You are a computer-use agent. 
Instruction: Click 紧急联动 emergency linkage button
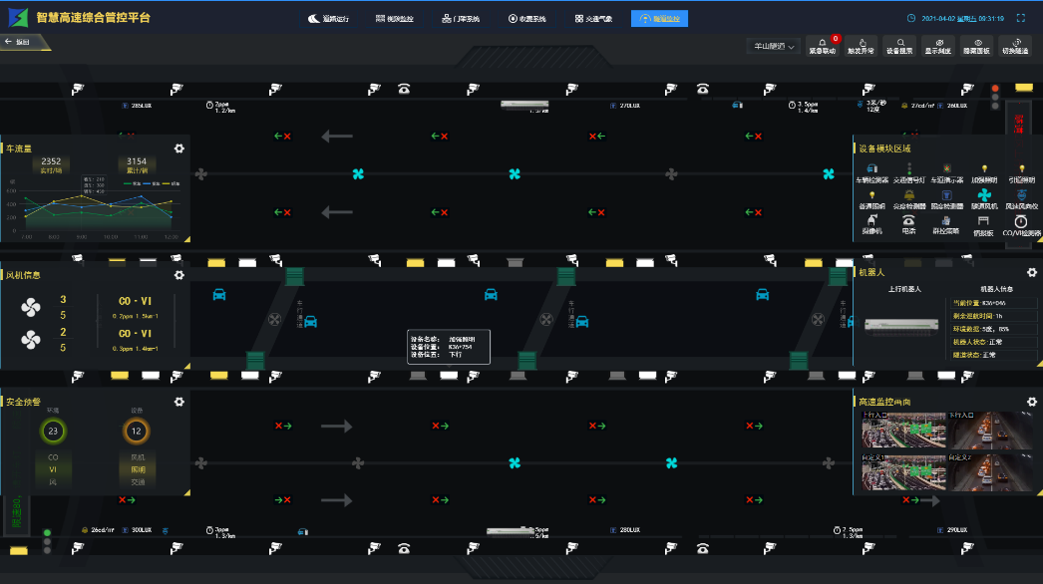coord(822,46)
